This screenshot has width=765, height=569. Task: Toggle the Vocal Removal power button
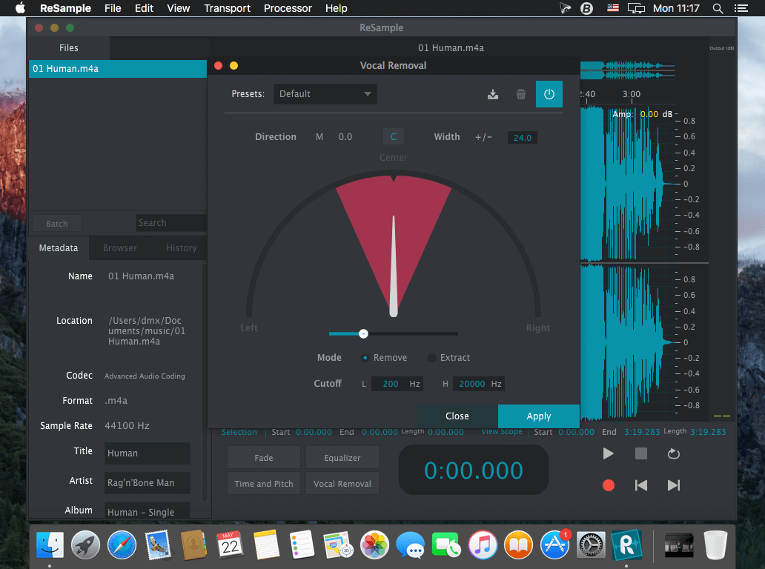[549, 94]
